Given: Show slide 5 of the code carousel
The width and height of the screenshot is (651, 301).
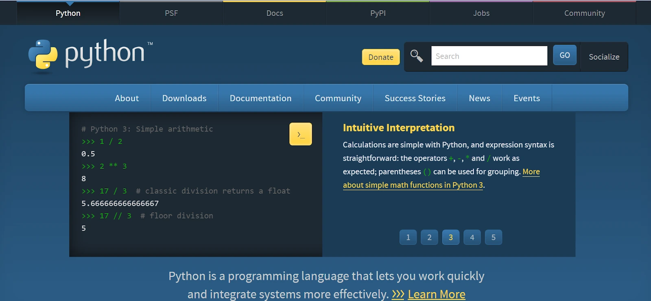Looking at the screenshot, I should [x=494, y=237].
